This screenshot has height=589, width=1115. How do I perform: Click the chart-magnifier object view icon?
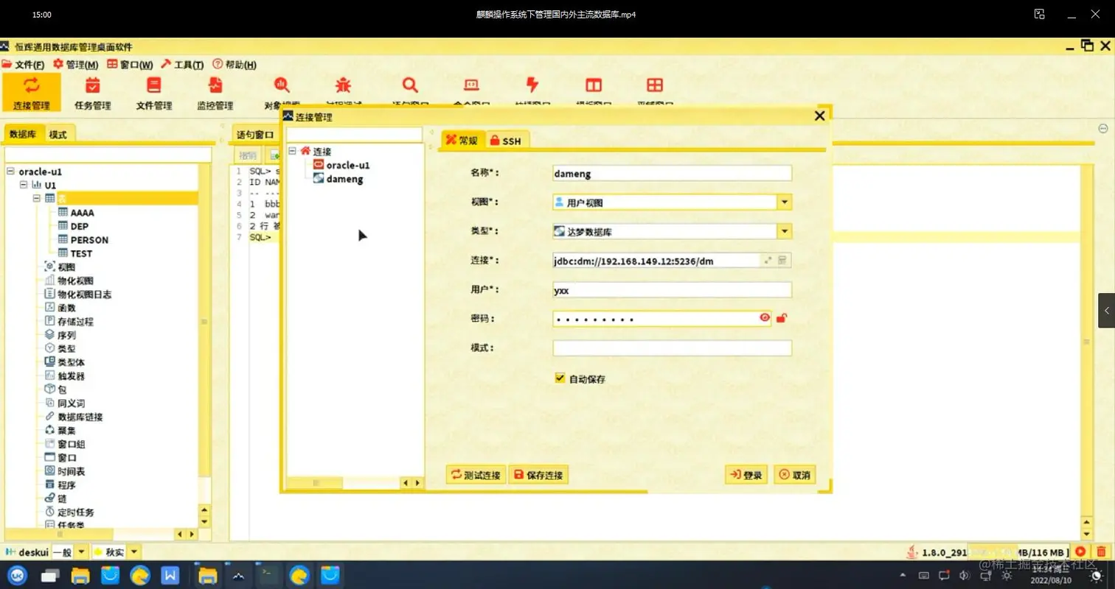point(282,85)
